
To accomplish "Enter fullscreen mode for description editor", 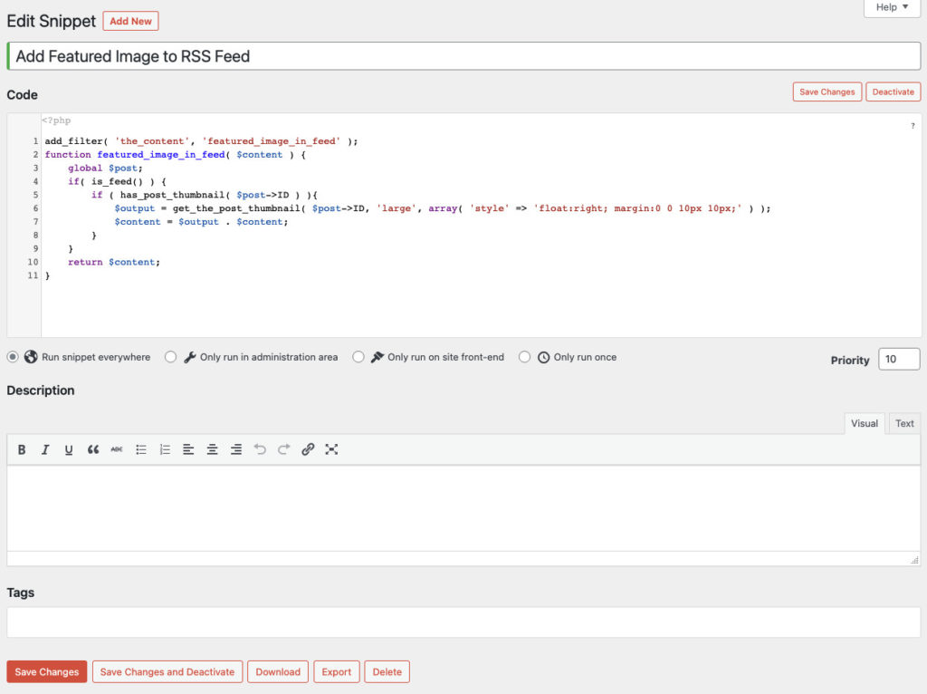I will [x=331, y=449].
